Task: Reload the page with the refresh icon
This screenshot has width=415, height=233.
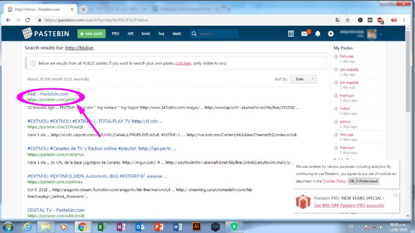Action: coord(27,20)
